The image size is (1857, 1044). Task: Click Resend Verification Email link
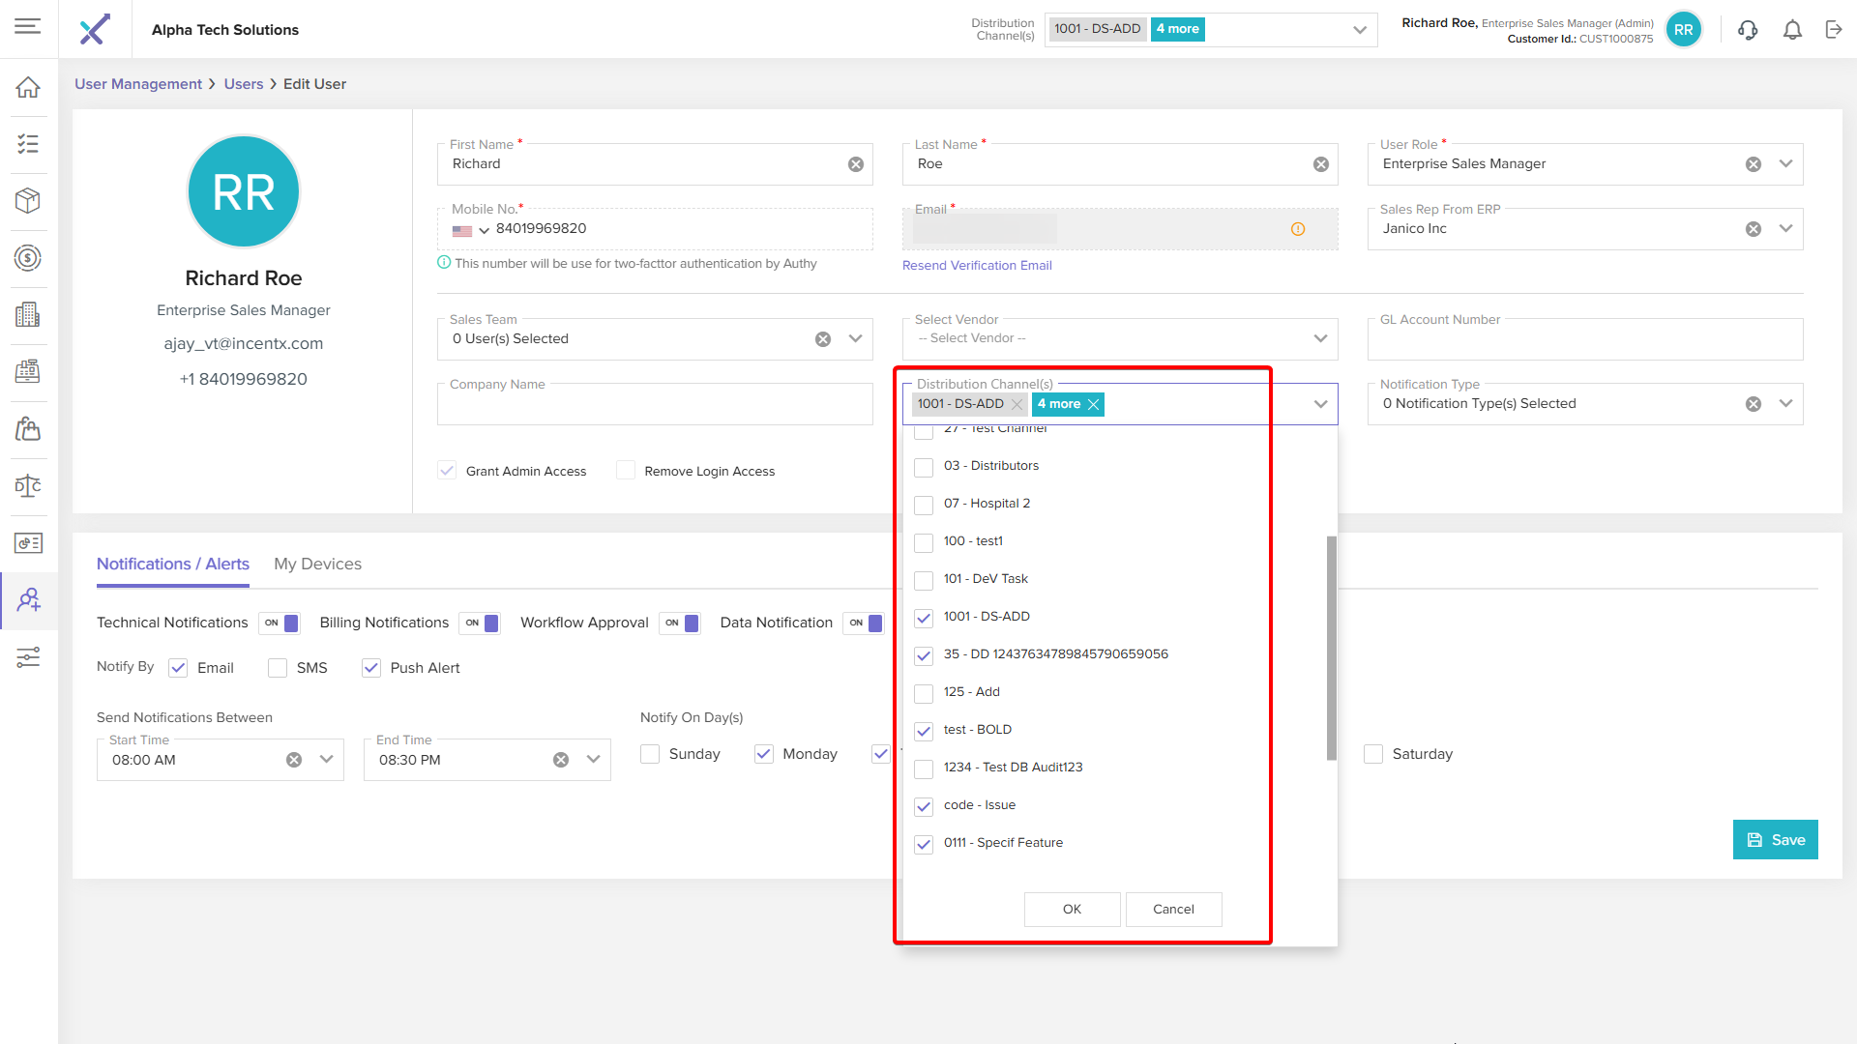coord(977,266)
